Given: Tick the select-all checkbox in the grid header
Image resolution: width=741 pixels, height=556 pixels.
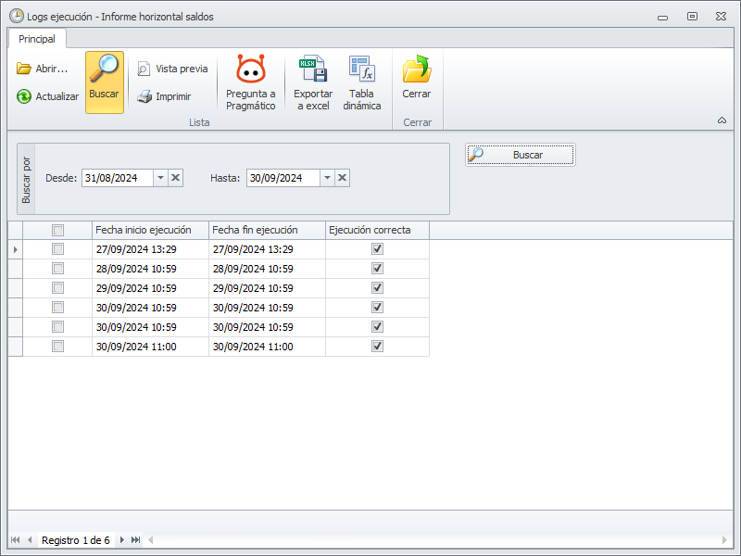Looking at the screenshot, I should [57, 230].
